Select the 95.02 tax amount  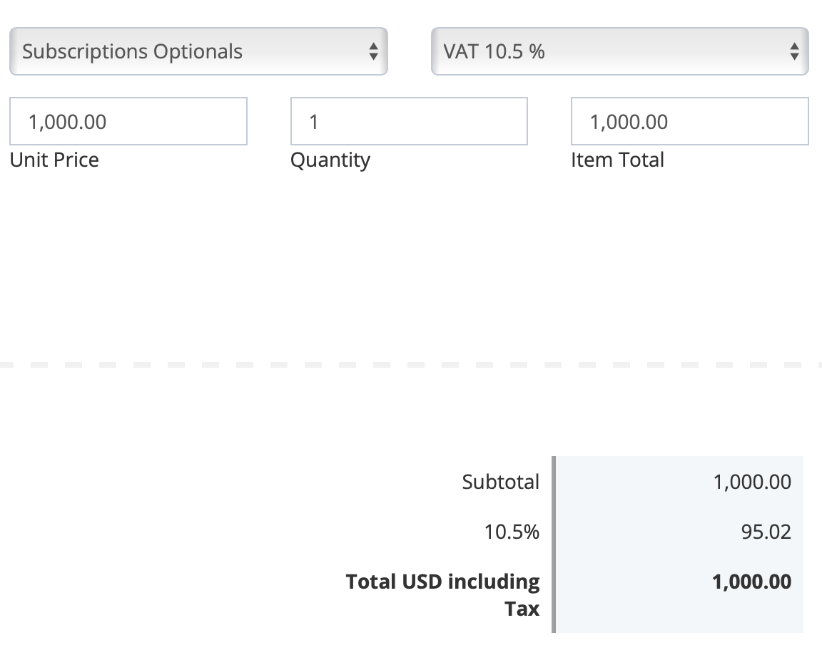766,532
